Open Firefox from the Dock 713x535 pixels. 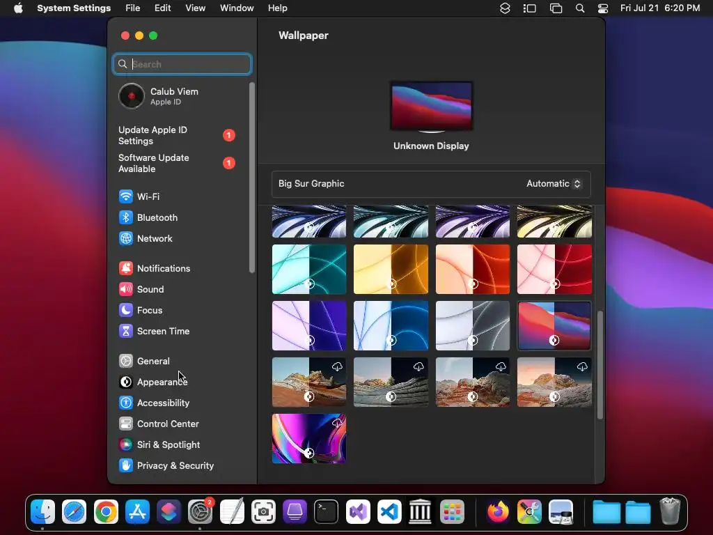[498, 512]
